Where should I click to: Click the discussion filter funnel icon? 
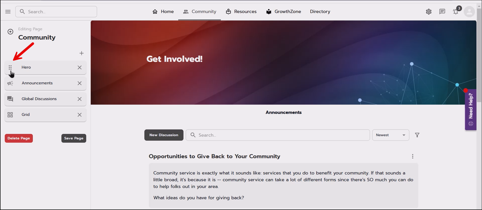click(x=417, y=135)
